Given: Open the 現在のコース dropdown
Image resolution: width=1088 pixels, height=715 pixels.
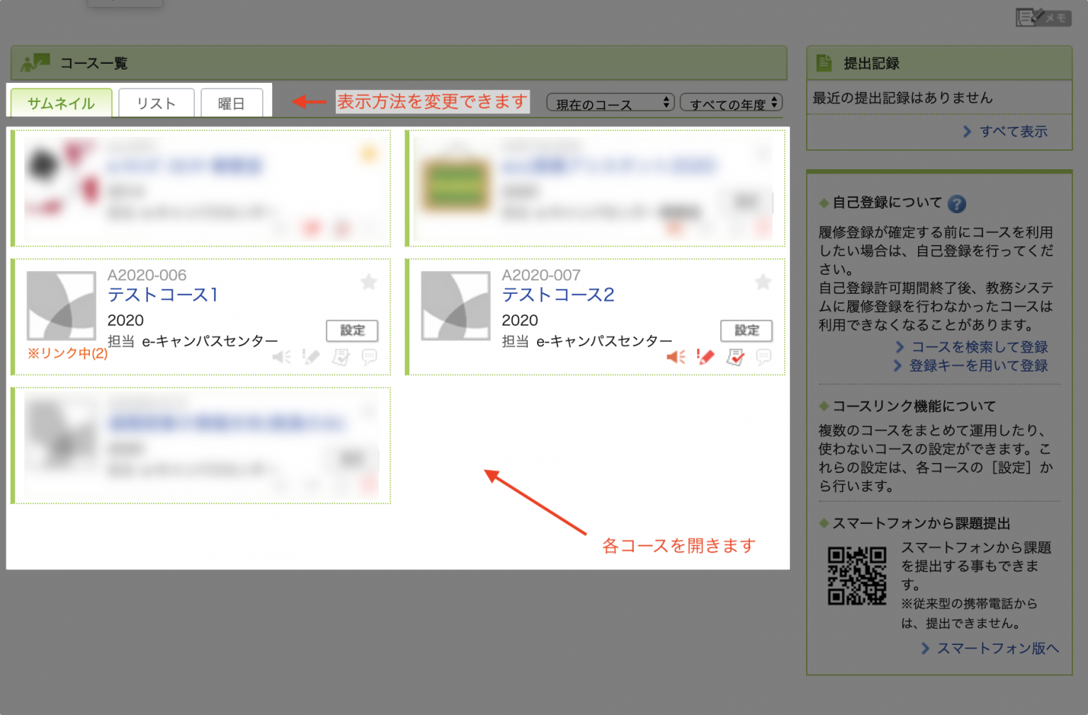Looking at the screenshot, I should click(x=610, y=103).
